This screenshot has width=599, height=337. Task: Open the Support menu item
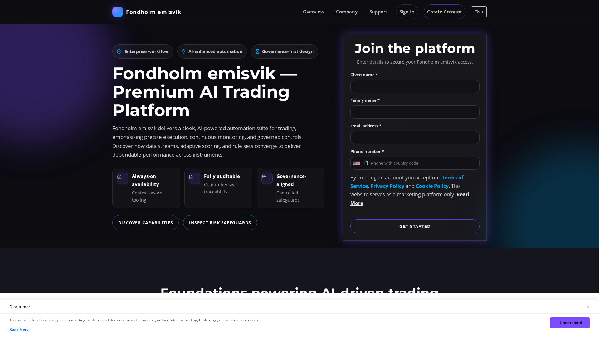pyautogui.click(x=378, y=12)
